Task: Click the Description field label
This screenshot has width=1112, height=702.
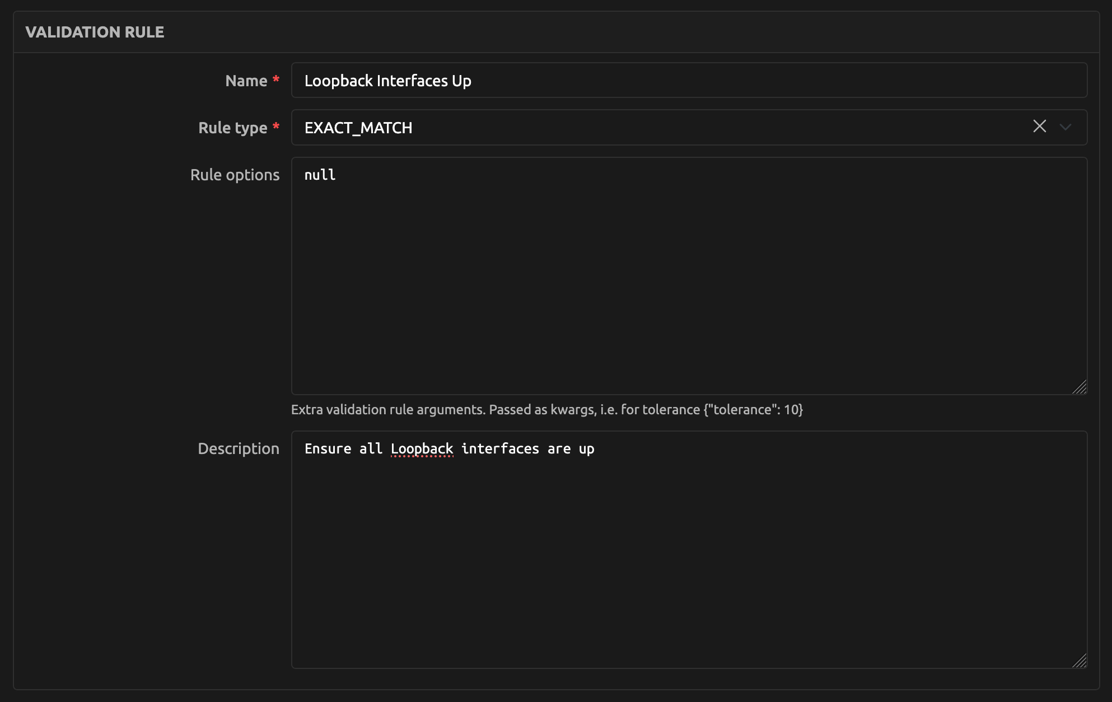Action: [238, 448]
